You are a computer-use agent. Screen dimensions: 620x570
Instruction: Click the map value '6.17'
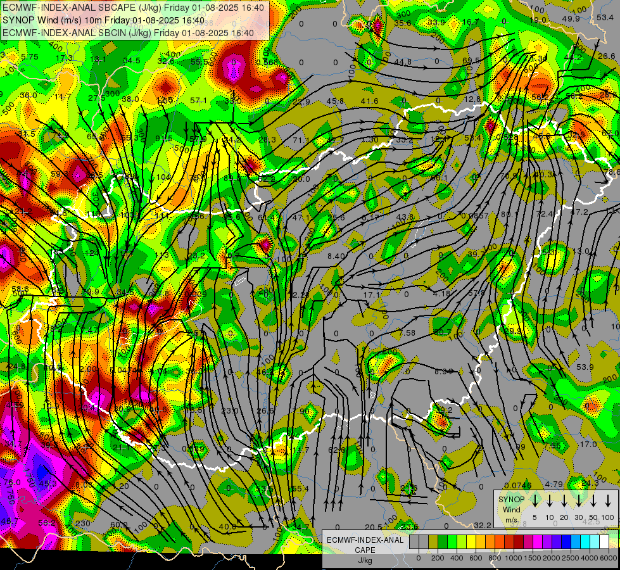[x=370, y=217]
